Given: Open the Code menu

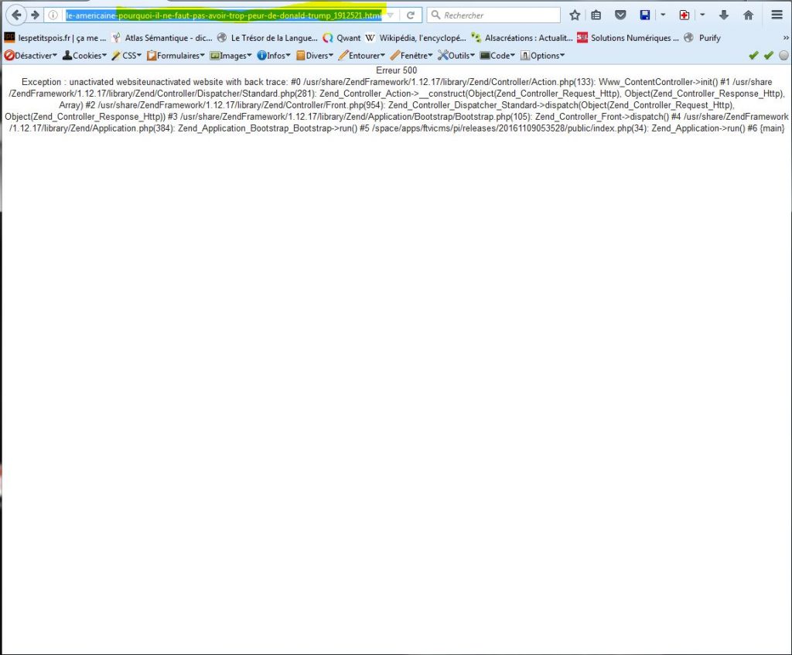Looking at the screenshot, I should [x=497, y=56].
